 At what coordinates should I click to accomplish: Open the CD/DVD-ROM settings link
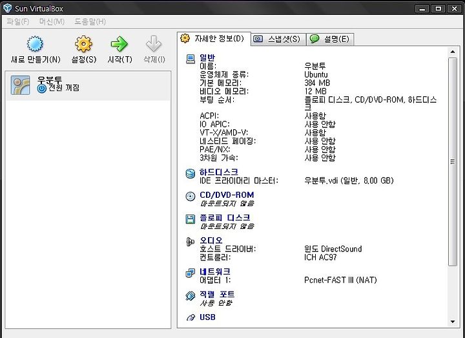click(227, 195)
